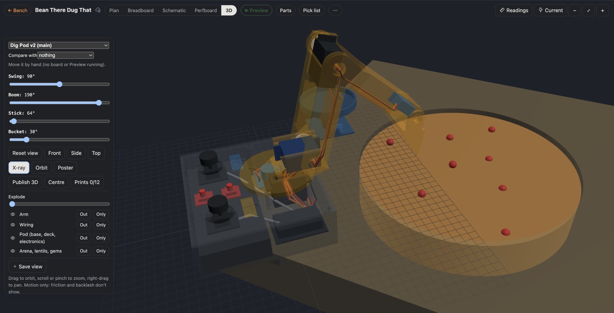Toggle Arm layer visibility eye
This screenshot has width=614, height=313.
13,214
